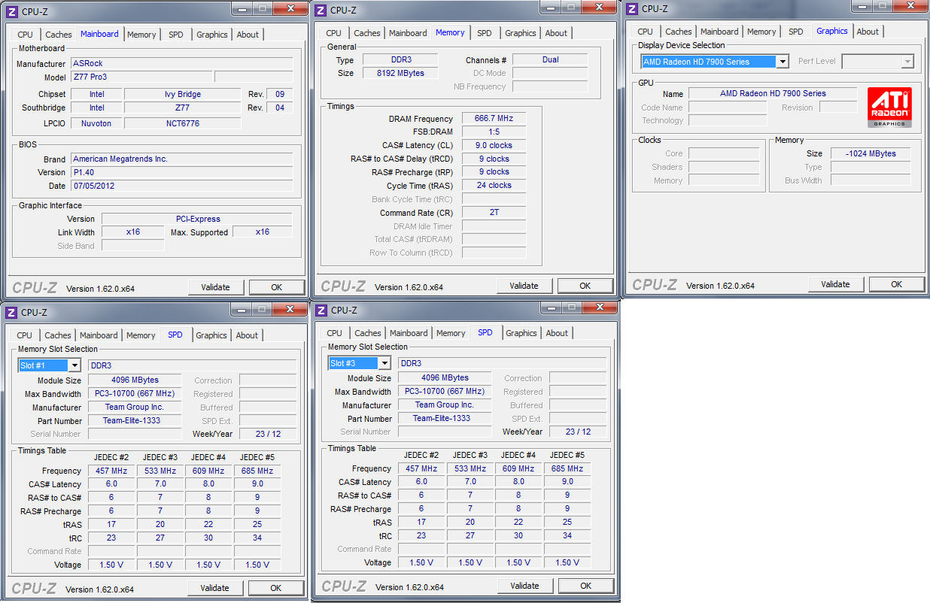Screen dimensions: 930x603
Task: Click the CPU-Z title icon in the Slot #1 SPD window
Action: pos(11,312)
